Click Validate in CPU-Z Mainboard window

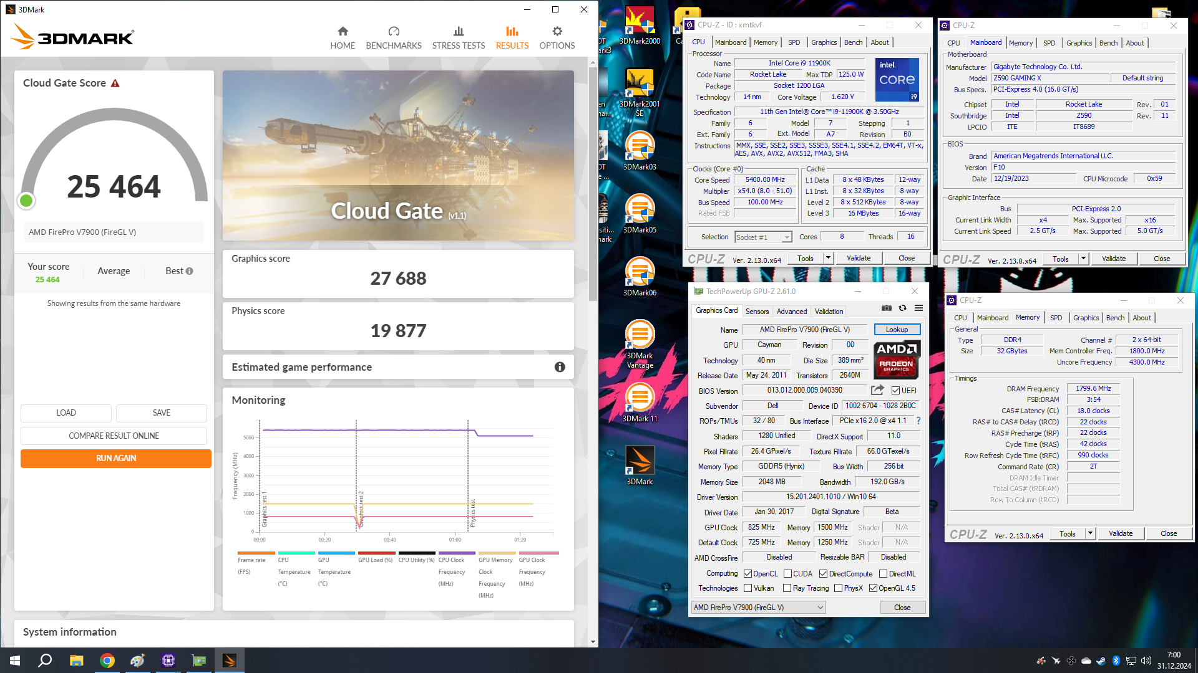[1113, 259]
